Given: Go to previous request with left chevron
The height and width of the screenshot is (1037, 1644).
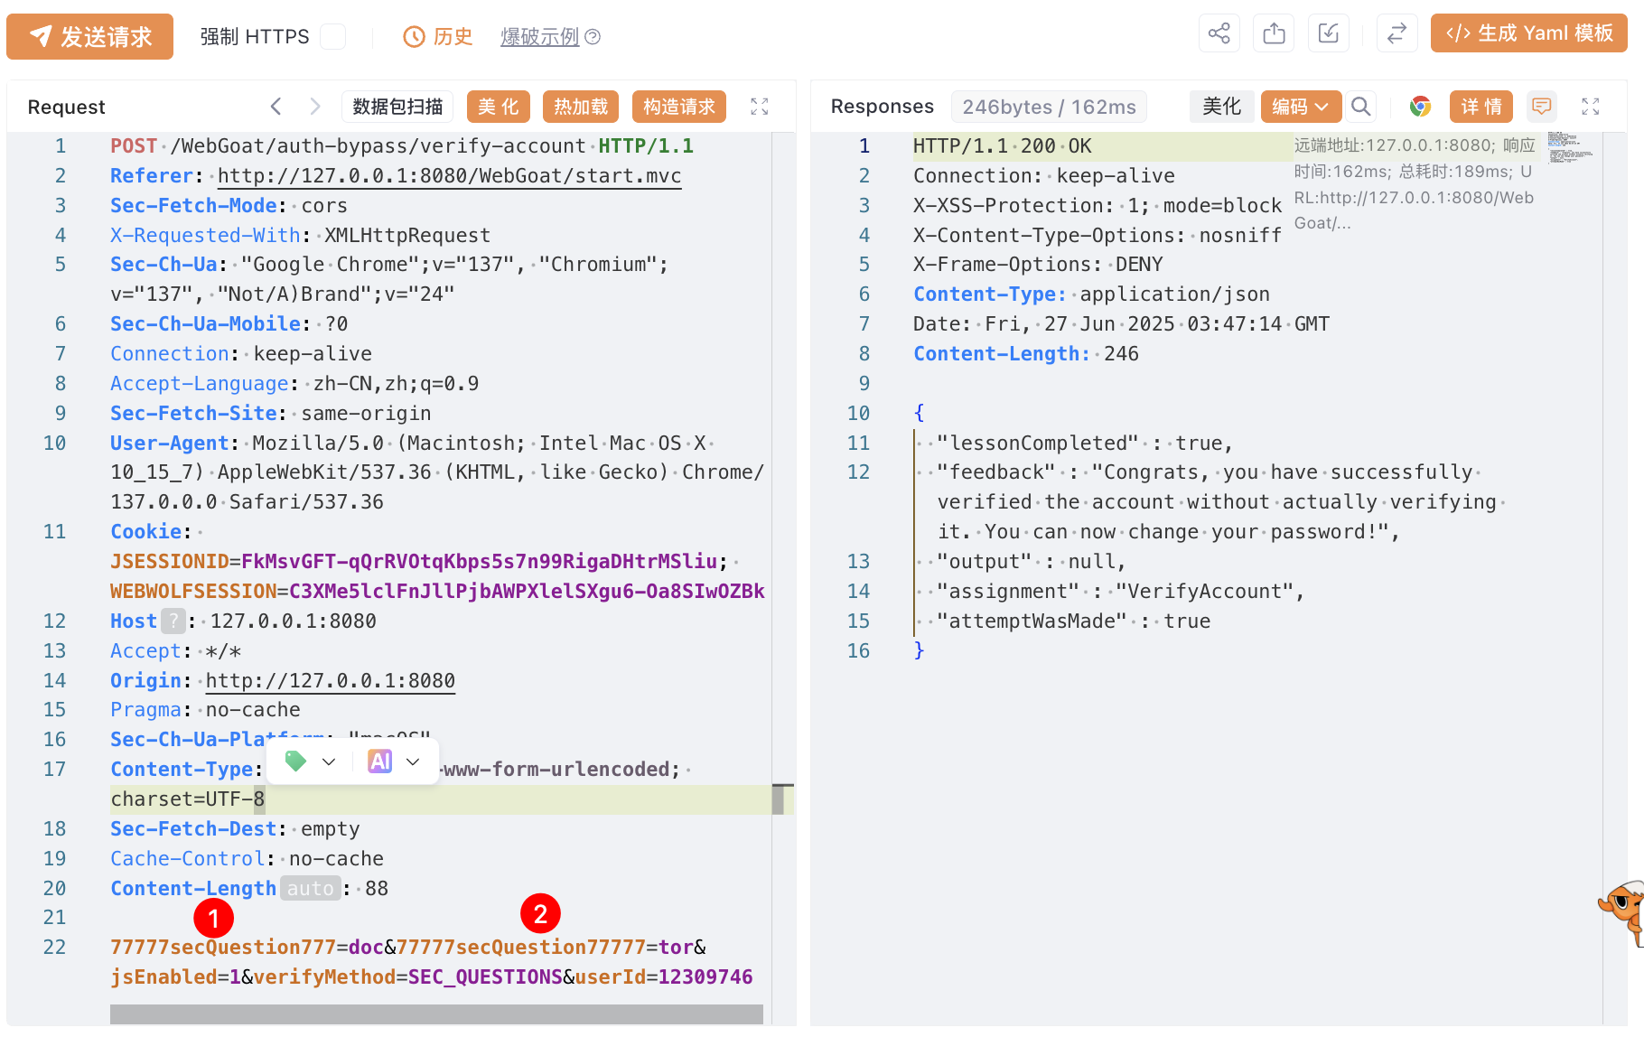Looking at the screenshot, I should click(276, 107).
